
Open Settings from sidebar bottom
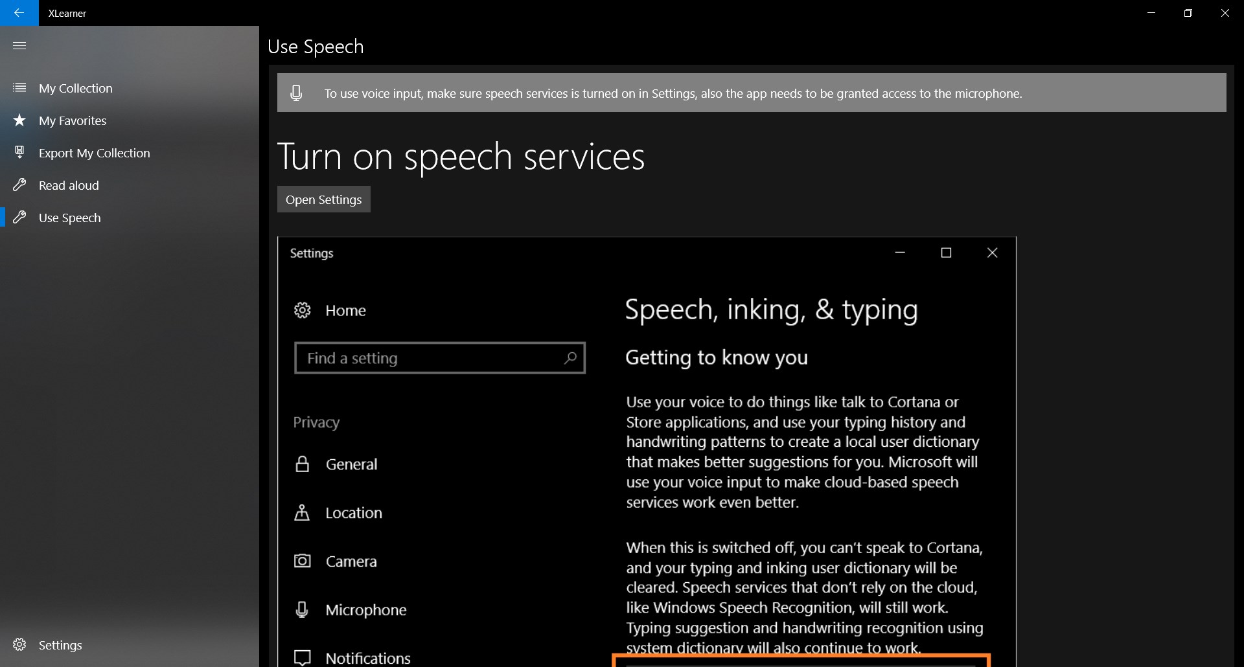pos(60,645)
